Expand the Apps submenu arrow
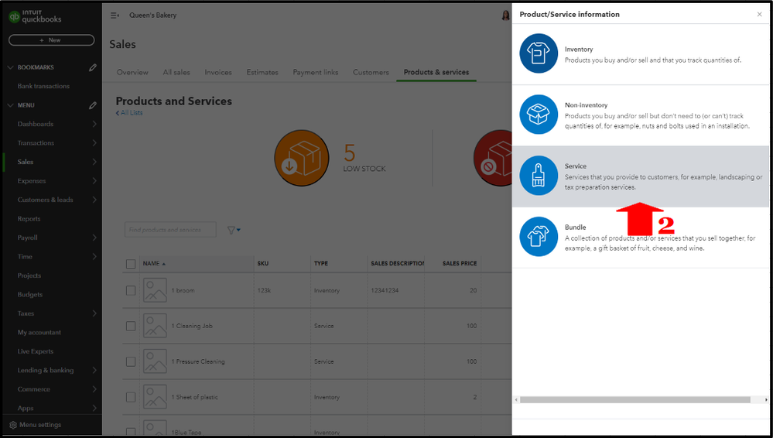The height and width of the screenshot is (438, 773). coord(94,408)
